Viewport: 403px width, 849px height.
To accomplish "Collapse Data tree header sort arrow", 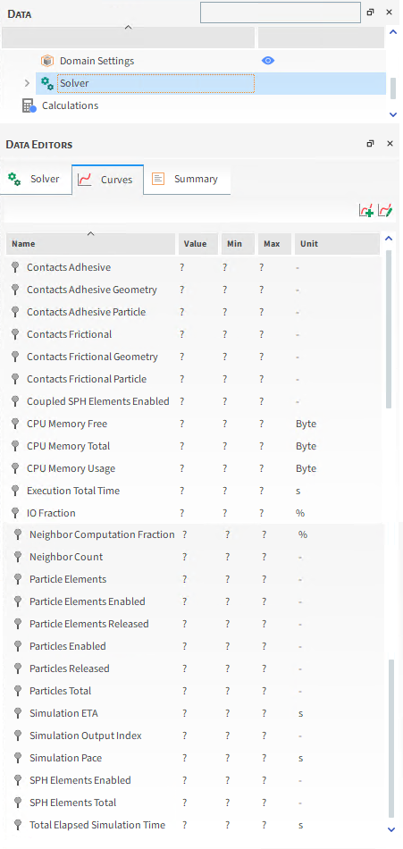I will (129, 27).
